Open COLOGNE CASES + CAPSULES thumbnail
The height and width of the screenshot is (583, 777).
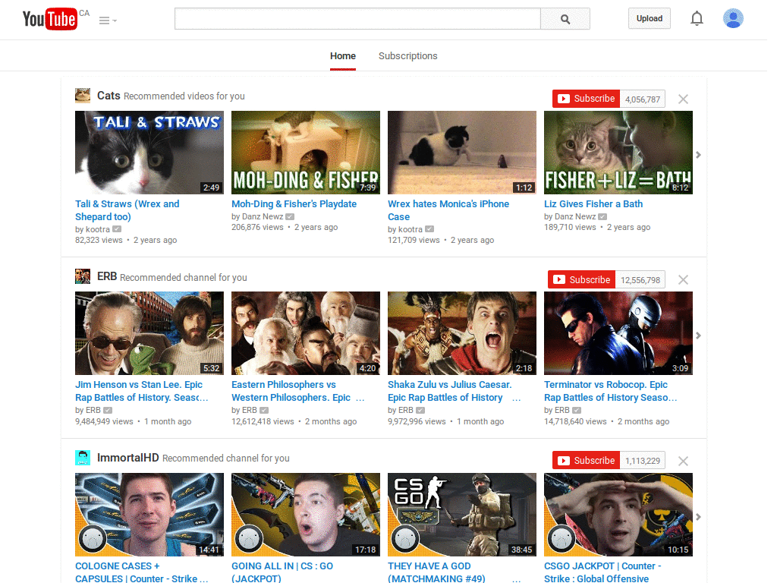149,515
